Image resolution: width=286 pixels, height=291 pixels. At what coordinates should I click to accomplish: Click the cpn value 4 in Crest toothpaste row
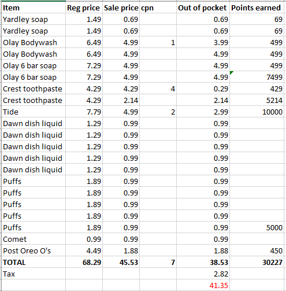point(158,89)
